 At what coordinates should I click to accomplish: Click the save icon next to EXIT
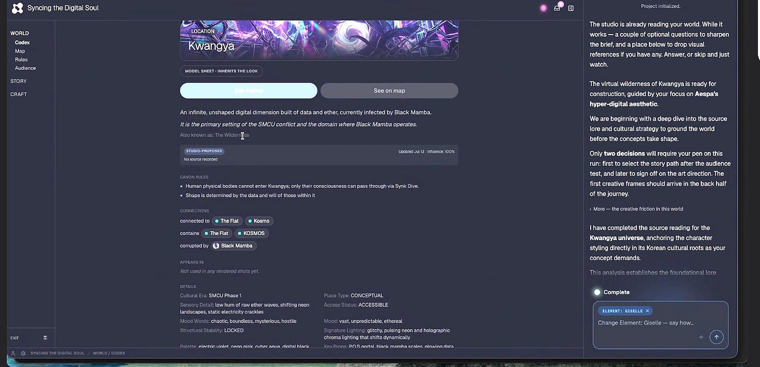tap(45, 338)
